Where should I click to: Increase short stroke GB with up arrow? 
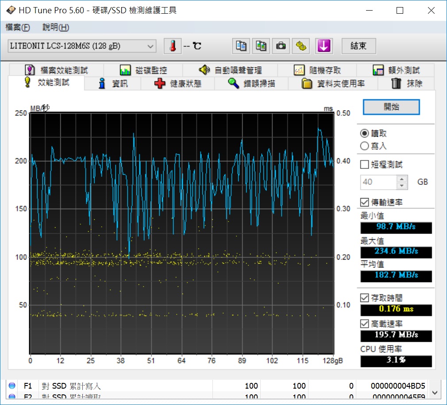402,179
